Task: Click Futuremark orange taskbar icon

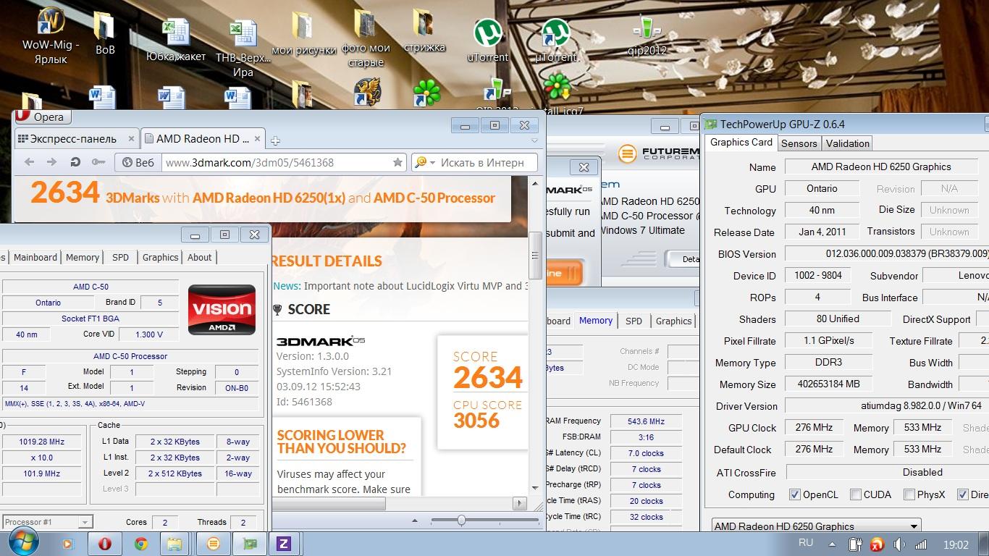Action: coord(213,544)
